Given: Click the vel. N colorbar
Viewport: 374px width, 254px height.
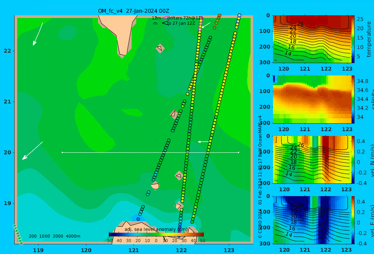Looking at the screenshot, I should [353, 159].
